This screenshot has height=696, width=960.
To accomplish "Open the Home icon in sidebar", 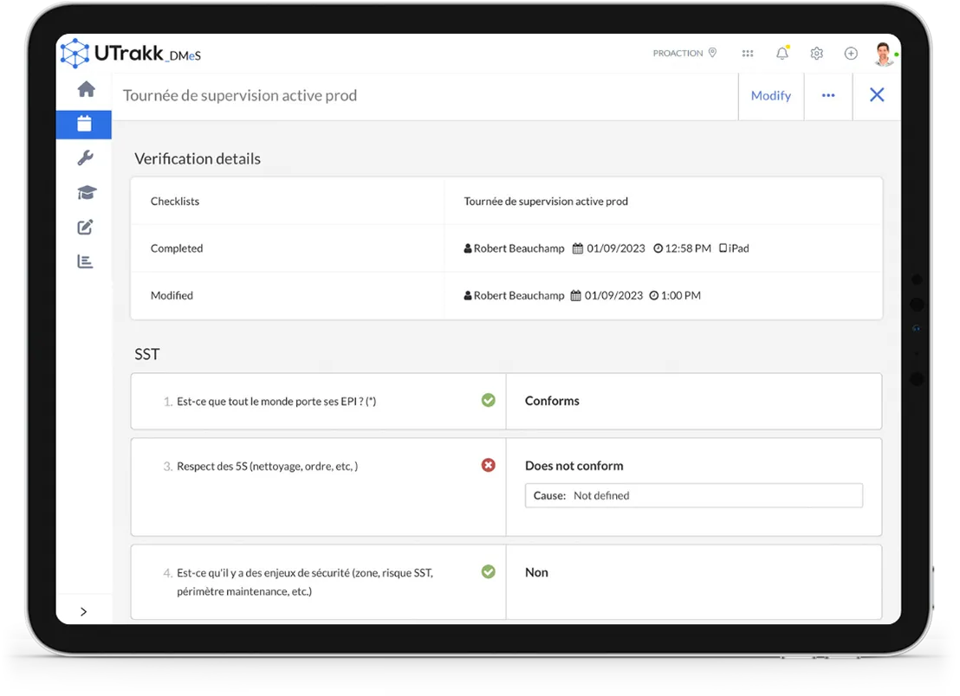I will coord(87,89).
